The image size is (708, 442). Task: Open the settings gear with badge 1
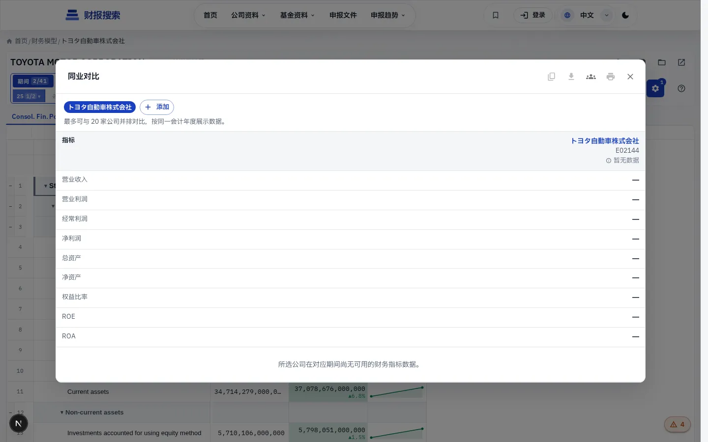point(655,88)
